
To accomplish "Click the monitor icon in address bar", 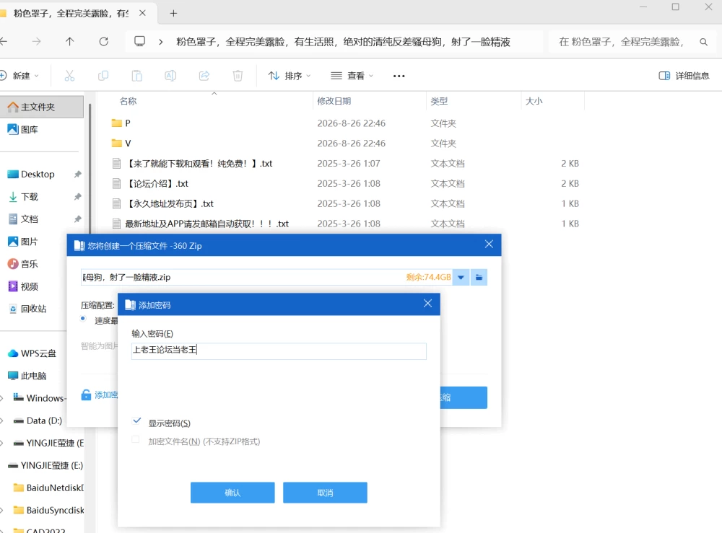I will tap(139, 41).
